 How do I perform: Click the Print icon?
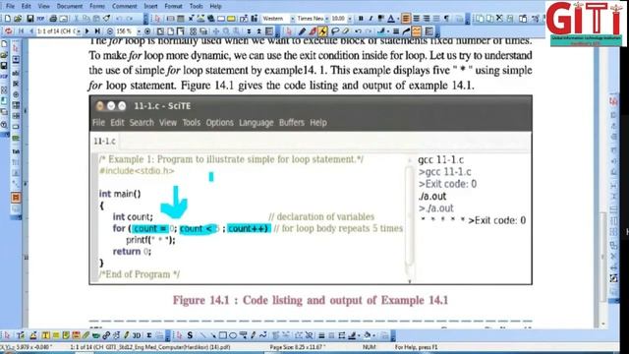(x=53, y=19)
